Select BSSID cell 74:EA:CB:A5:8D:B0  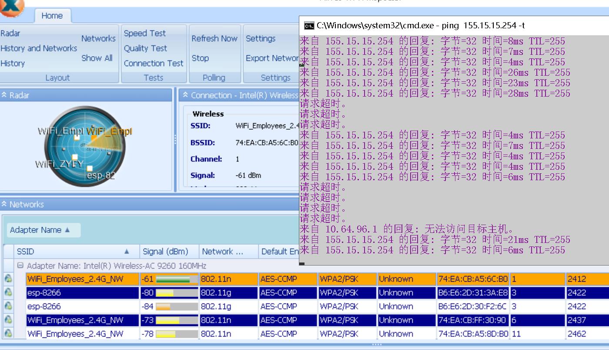tap(473, 334)
